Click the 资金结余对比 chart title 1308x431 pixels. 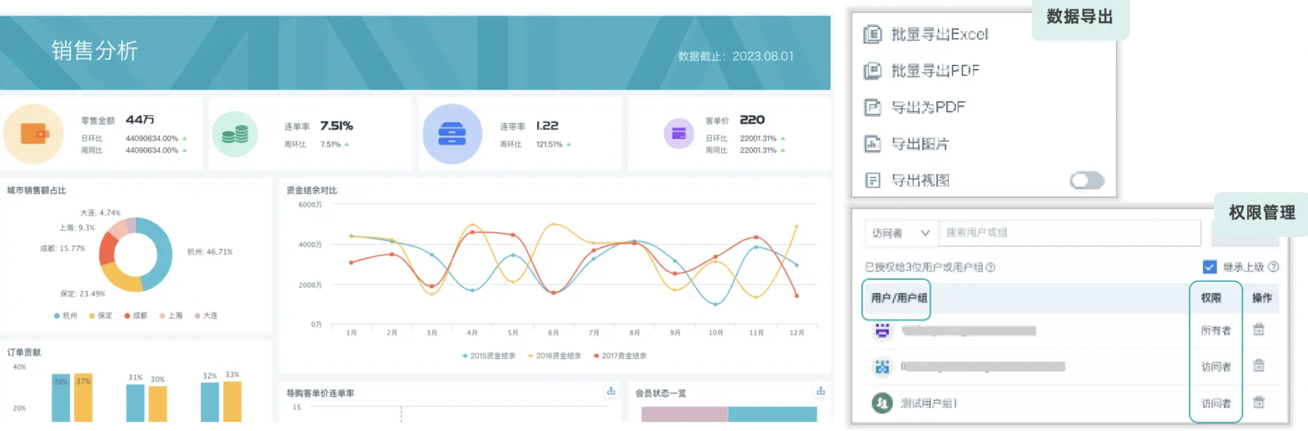point(312,190)
